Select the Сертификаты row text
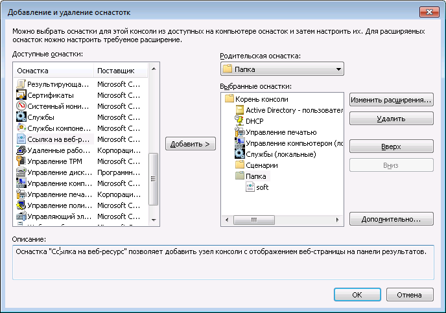 pyautogui.click(x=51, y=95)
